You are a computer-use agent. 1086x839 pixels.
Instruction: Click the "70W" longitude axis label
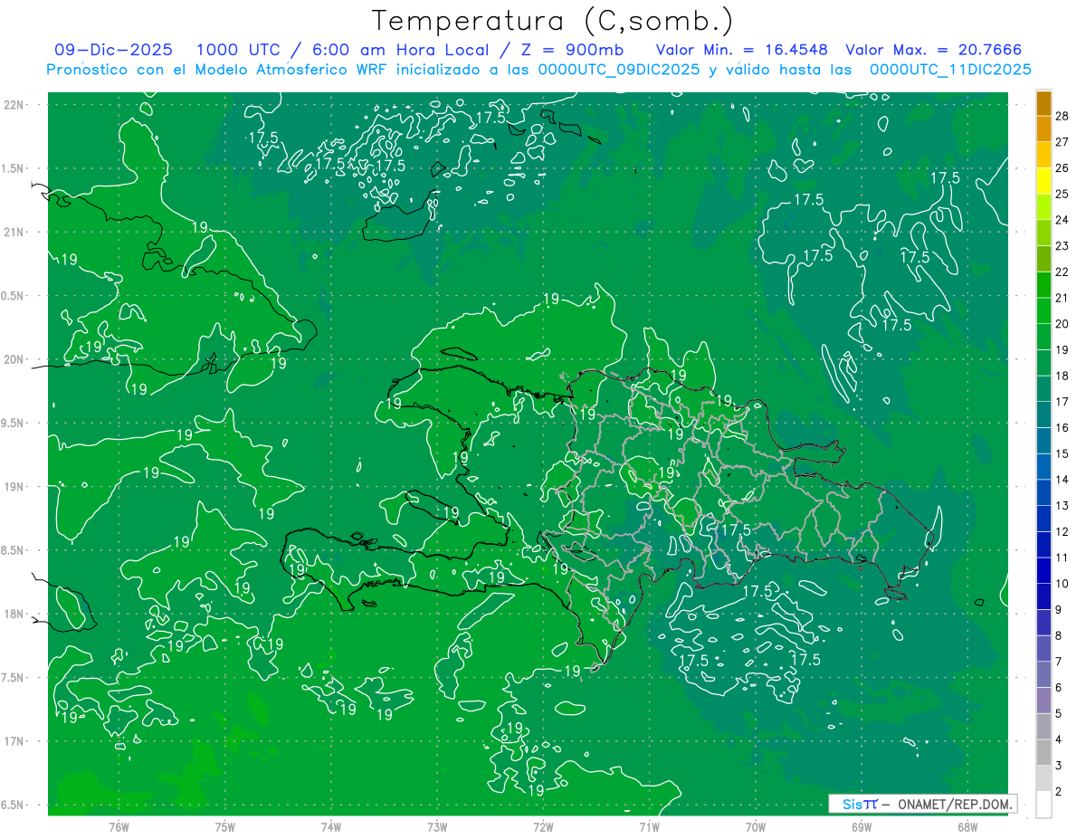755,826
